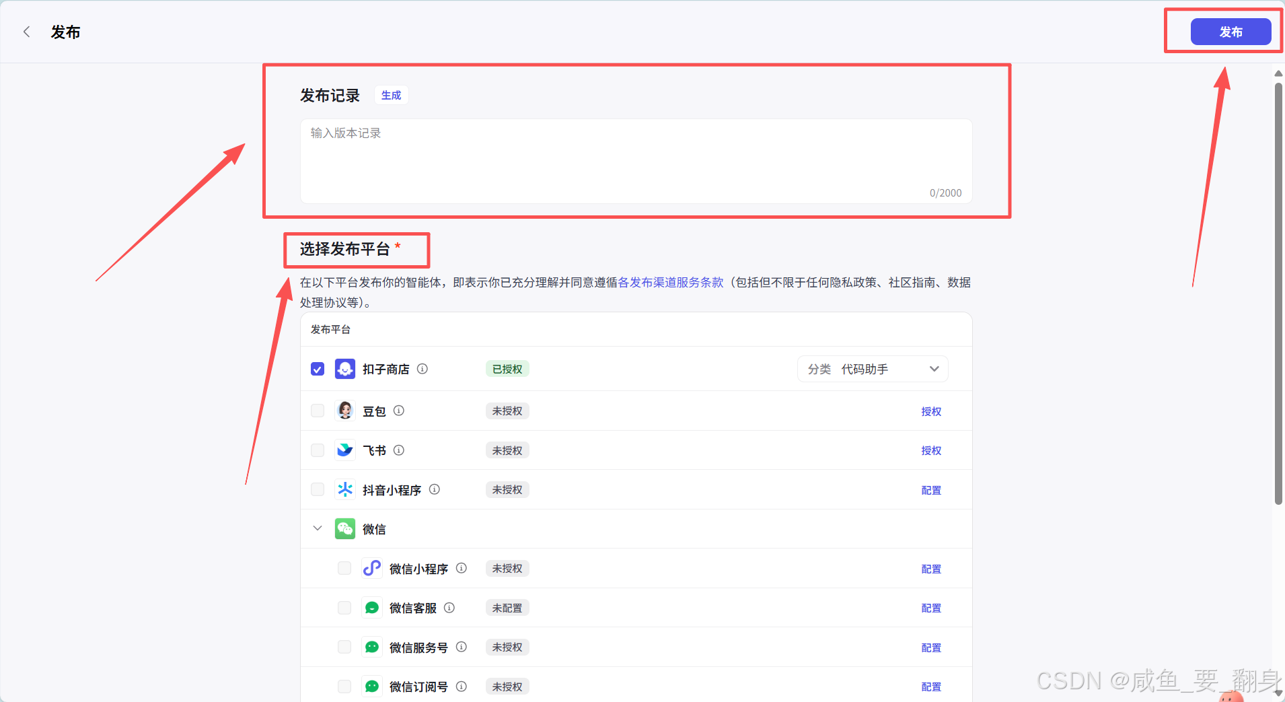
Task: Collapse the 微信 group chevron
Action: click(x=318, y=528)
